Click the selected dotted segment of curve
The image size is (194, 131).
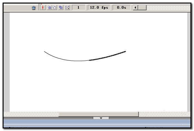107,57
